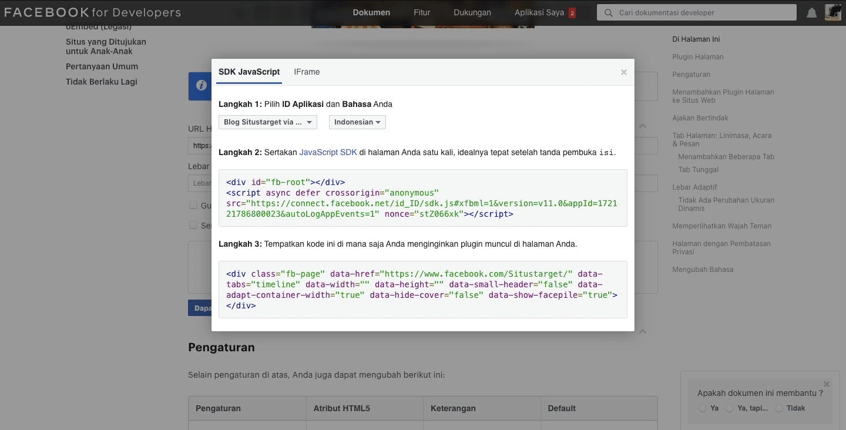This screenshot has width=846, height=430.
Task: Focus the developer documentation search field
Action: [697, 12]
